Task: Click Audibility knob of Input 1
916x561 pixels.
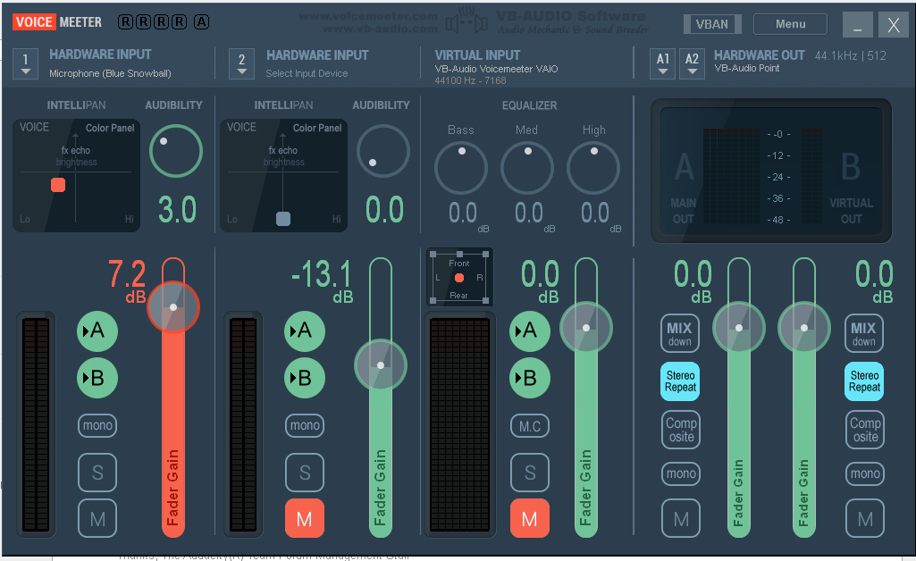Action: (x=176, y=151)
